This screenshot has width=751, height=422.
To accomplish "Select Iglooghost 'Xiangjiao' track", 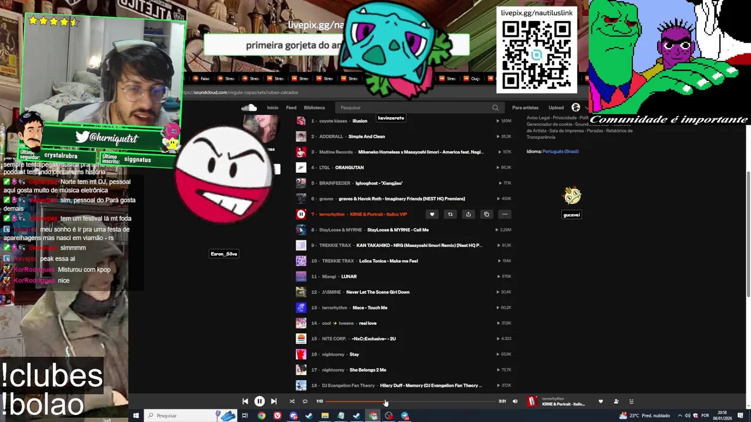I will (x=403, y=183).
